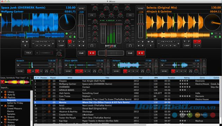Click the right deck CUE button
Image resolution: width=222 pixels, height=126 pixels.
pyautogui.click(x=130, y=53)
